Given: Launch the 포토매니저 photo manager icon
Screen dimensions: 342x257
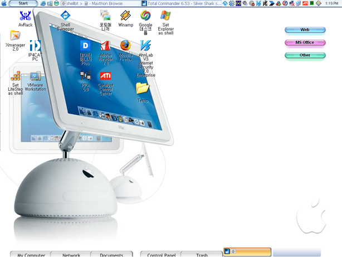Looking at the screenshot, I should click(106, 21).
